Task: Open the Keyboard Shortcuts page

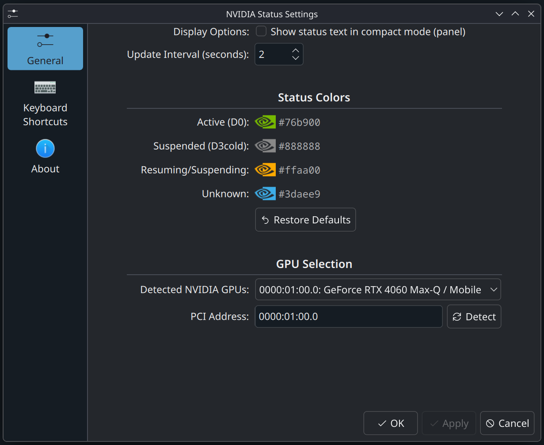Action: [x=45, y=104]
